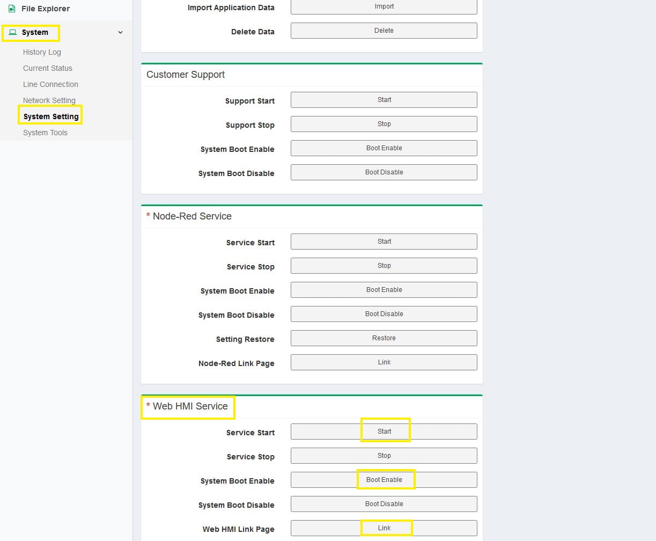Go to Current Status page
Viewport: 656px width, 541px height.
(x=47, y=68)
